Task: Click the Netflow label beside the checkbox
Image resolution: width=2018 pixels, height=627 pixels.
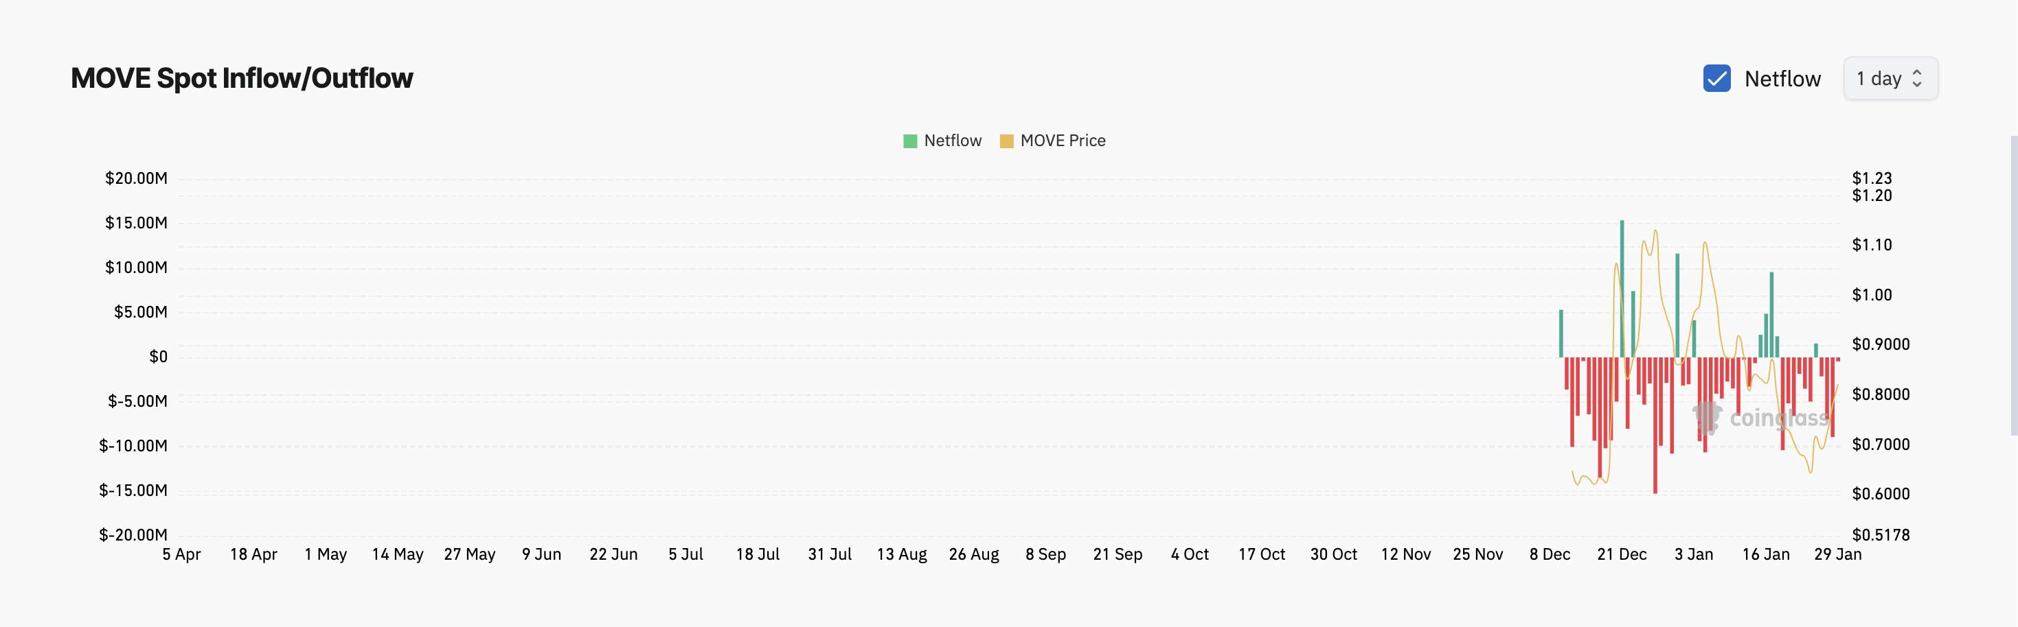Action: [1782, 79]
